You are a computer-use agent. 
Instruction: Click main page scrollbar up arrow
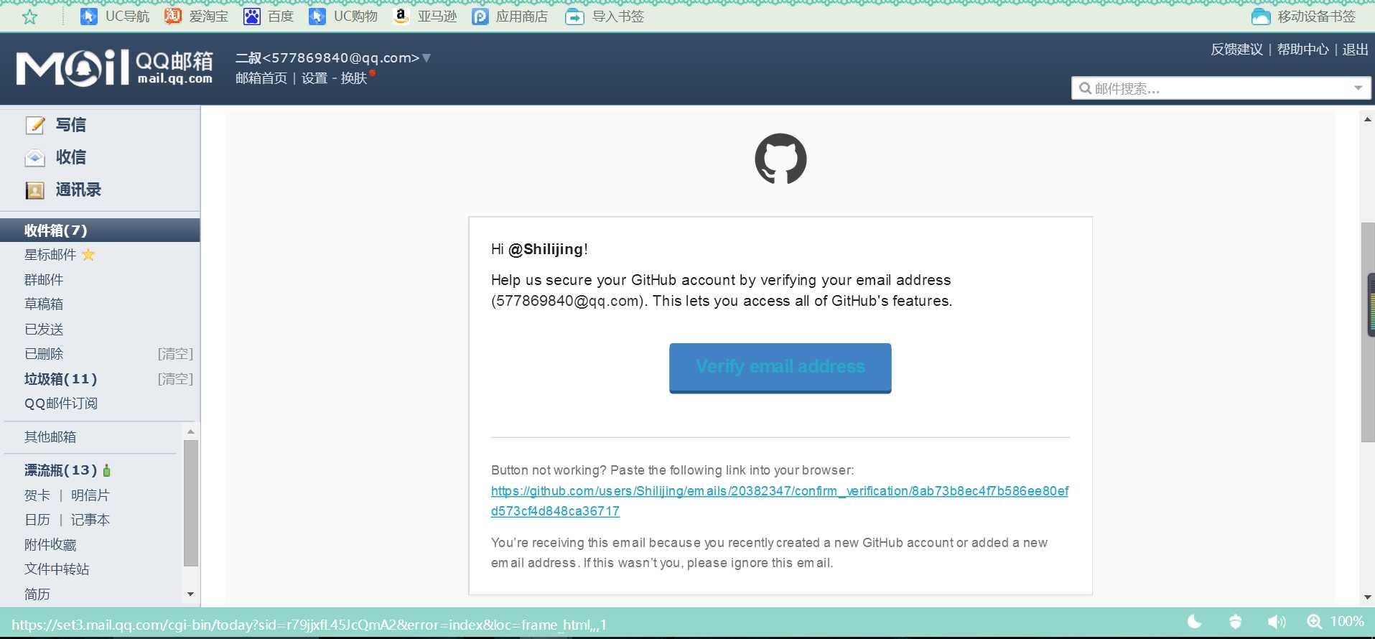coord(1368,120)
